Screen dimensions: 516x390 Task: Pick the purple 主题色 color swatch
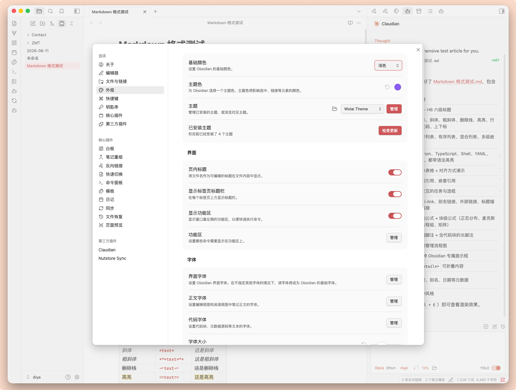click(398, 87)
